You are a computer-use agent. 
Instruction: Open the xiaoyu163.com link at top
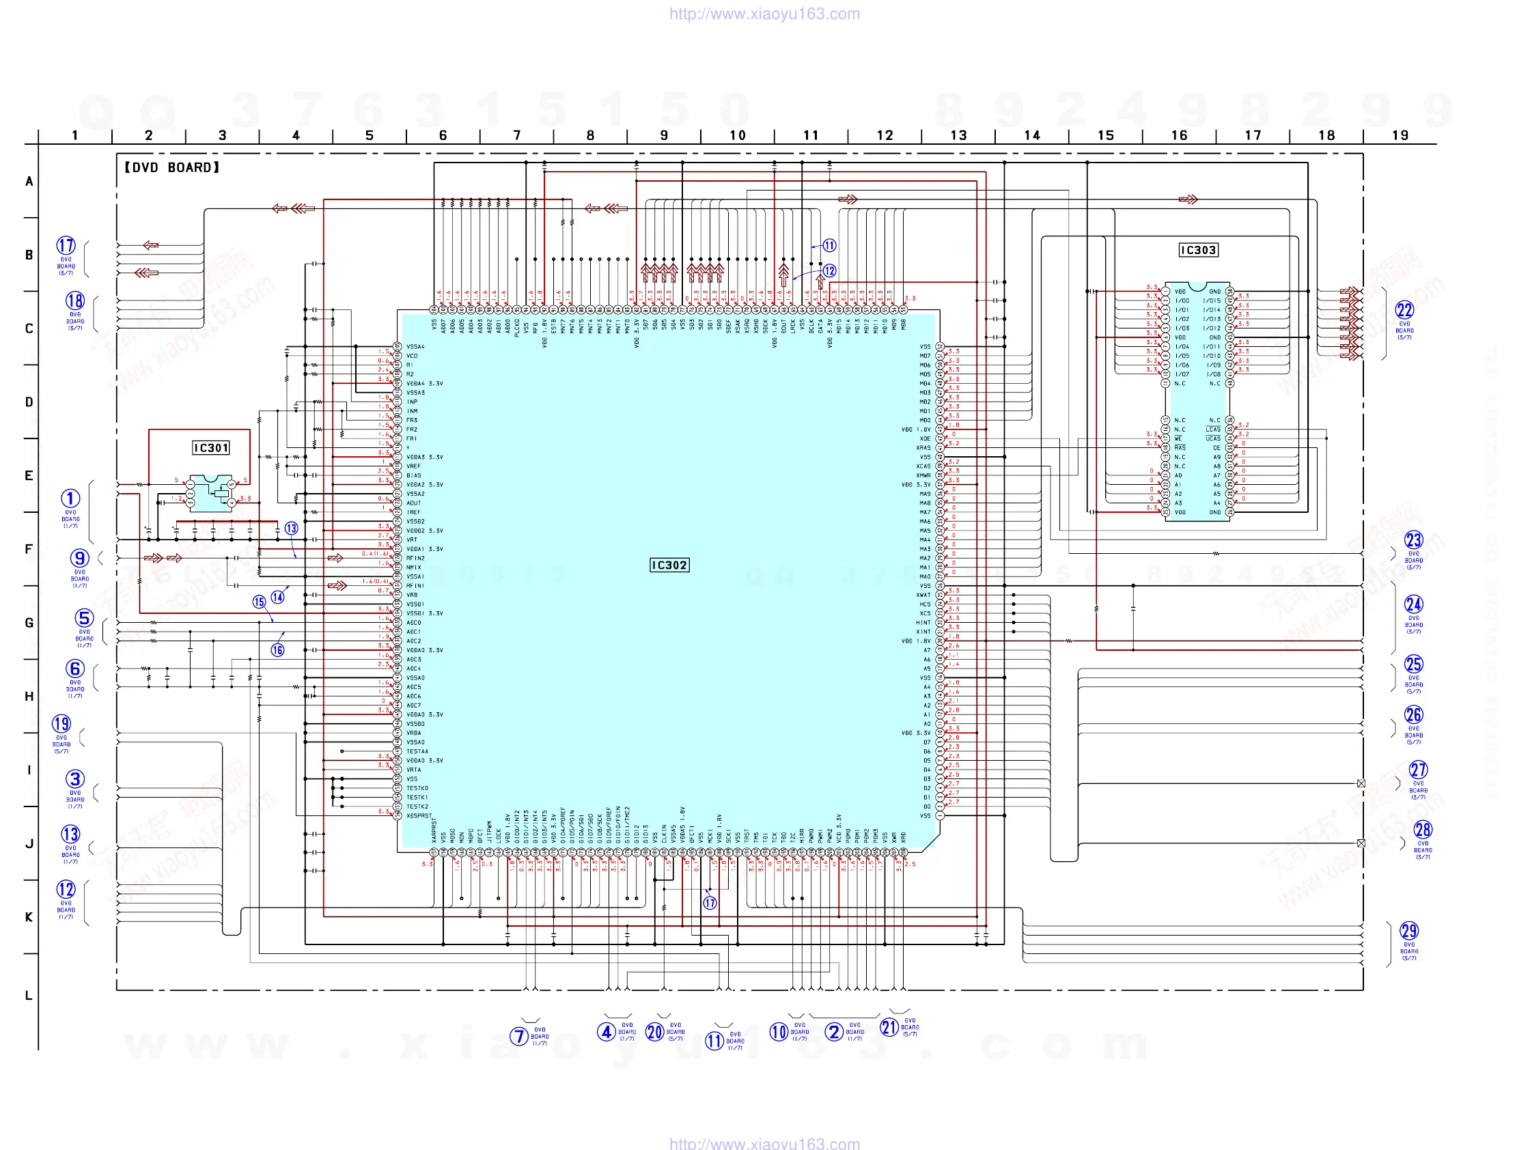pyautogui.click(x=764, y=14)
